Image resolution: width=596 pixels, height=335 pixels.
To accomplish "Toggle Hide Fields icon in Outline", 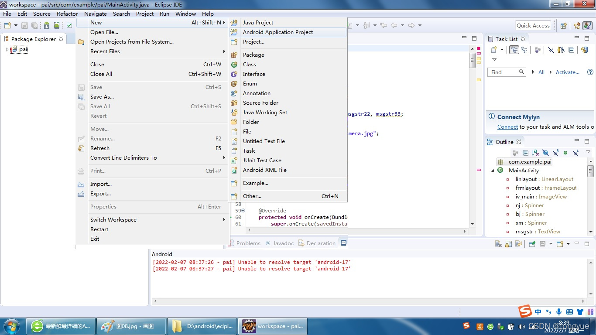I will tap(545, 153).
